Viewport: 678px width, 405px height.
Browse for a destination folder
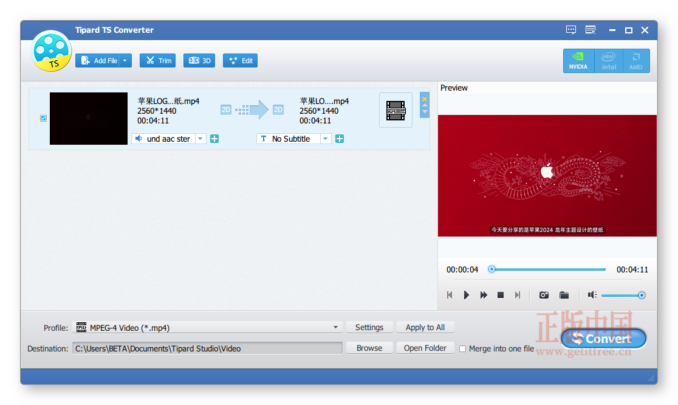pos(369,348)
